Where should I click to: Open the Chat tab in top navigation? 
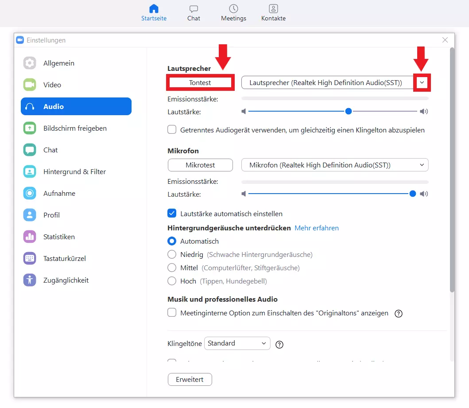click(194, 13)
